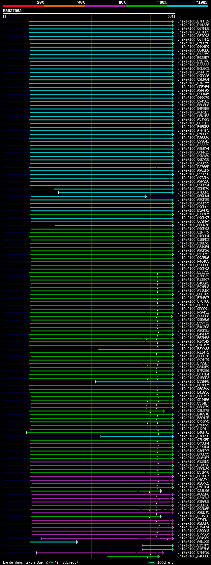Open hit UniRef100_B7FHI9
The height and width of the screenshot is (565, 211).
coord(193,22)
